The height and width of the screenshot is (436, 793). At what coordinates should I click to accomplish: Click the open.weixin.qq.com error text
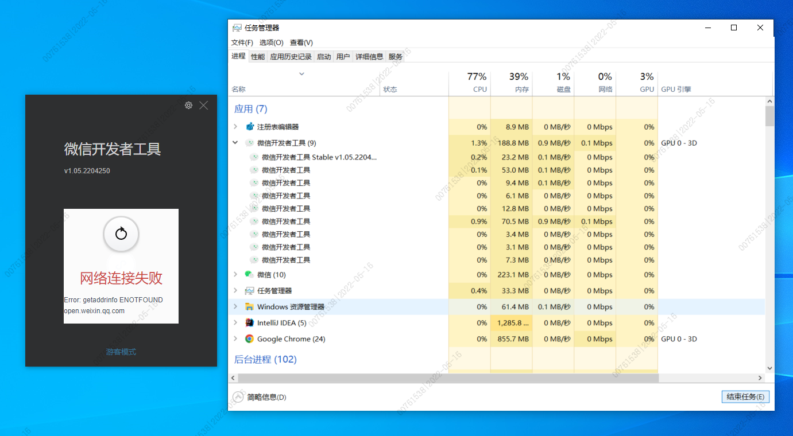(94, 311)
